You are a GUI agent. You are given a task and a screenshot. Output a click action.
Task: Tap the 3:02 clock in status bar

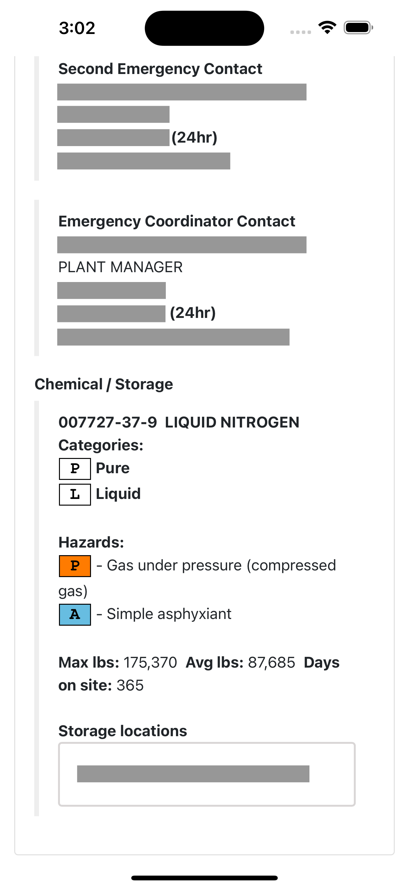pyautogui.click(x=77, y=28)
